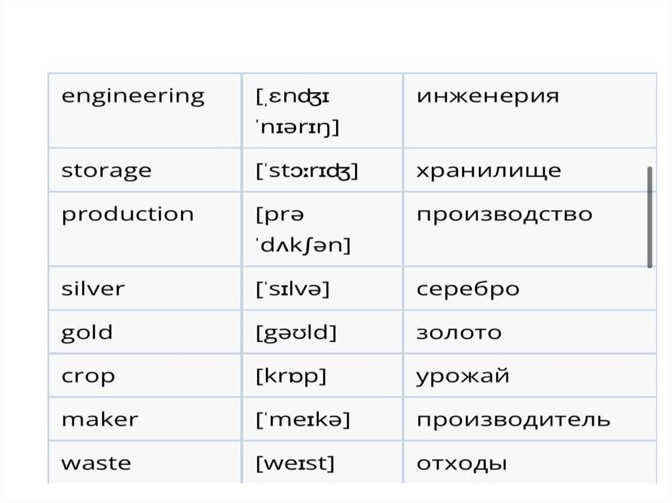Click the word "waste"

96,464
